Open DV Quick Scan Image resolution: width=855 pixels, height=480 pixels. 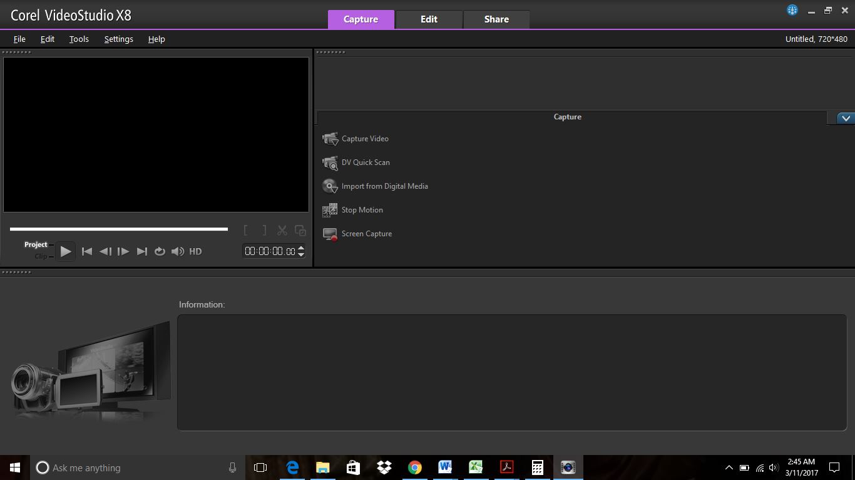[x=365, y=162]
